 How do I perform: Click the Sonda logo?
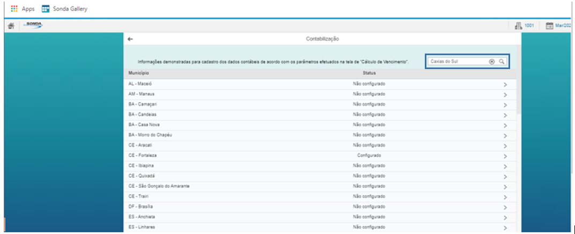click(33, 25)
